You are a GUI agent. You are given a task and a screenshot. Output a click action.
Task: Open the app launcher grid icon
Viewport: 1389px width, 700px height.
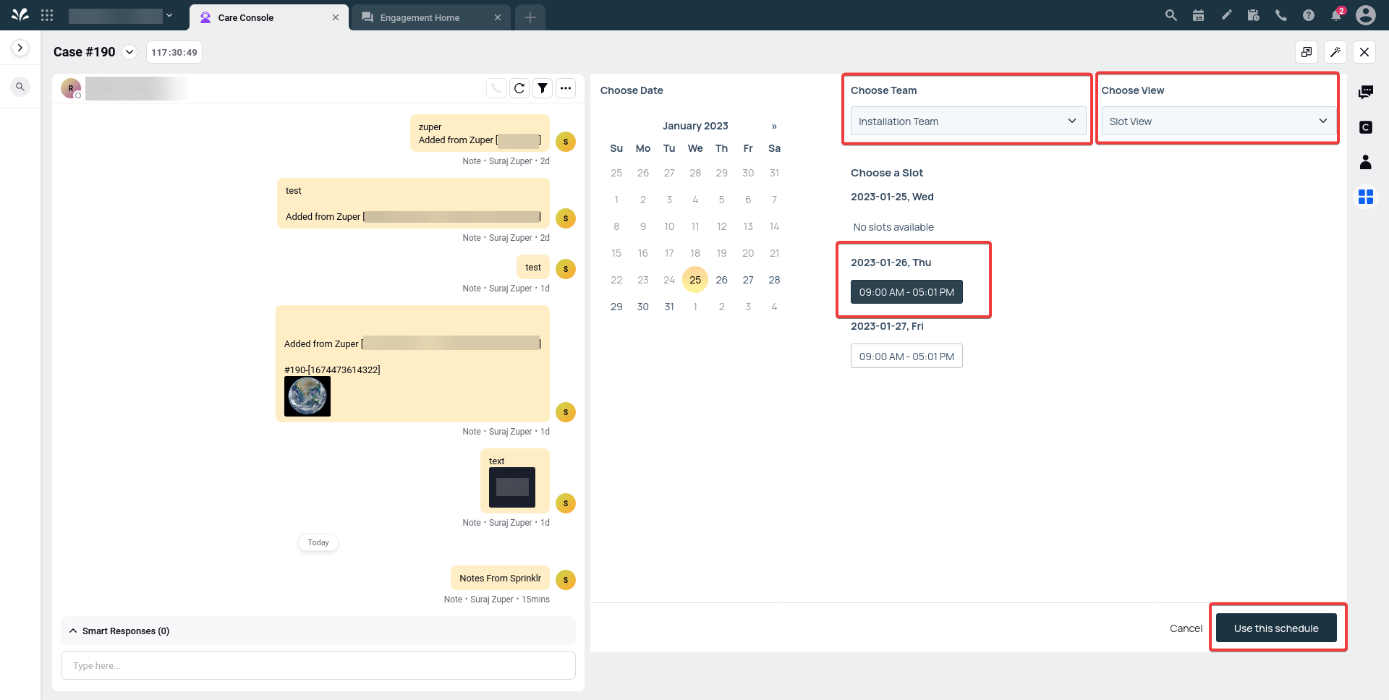coord(47,15)
